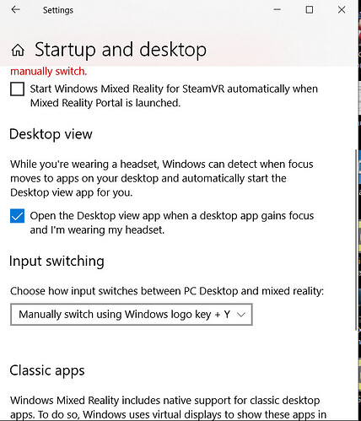Enable auto-start Windows Mixed Reality for SteamVR checkbox
Screen dimensions: 361x421
[x=17, y=89]
